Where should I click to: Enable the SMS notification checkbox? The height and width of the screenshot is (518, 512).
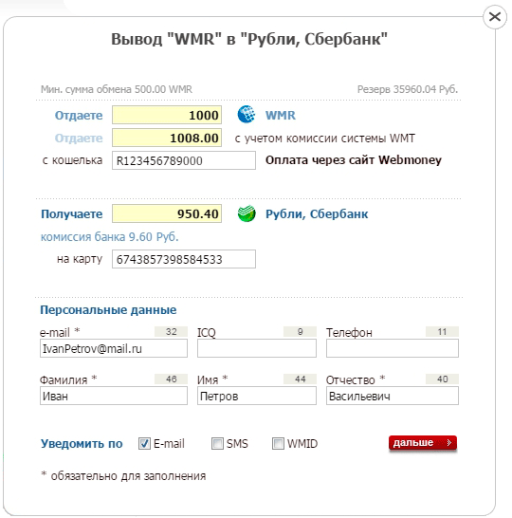click(217, 443)
